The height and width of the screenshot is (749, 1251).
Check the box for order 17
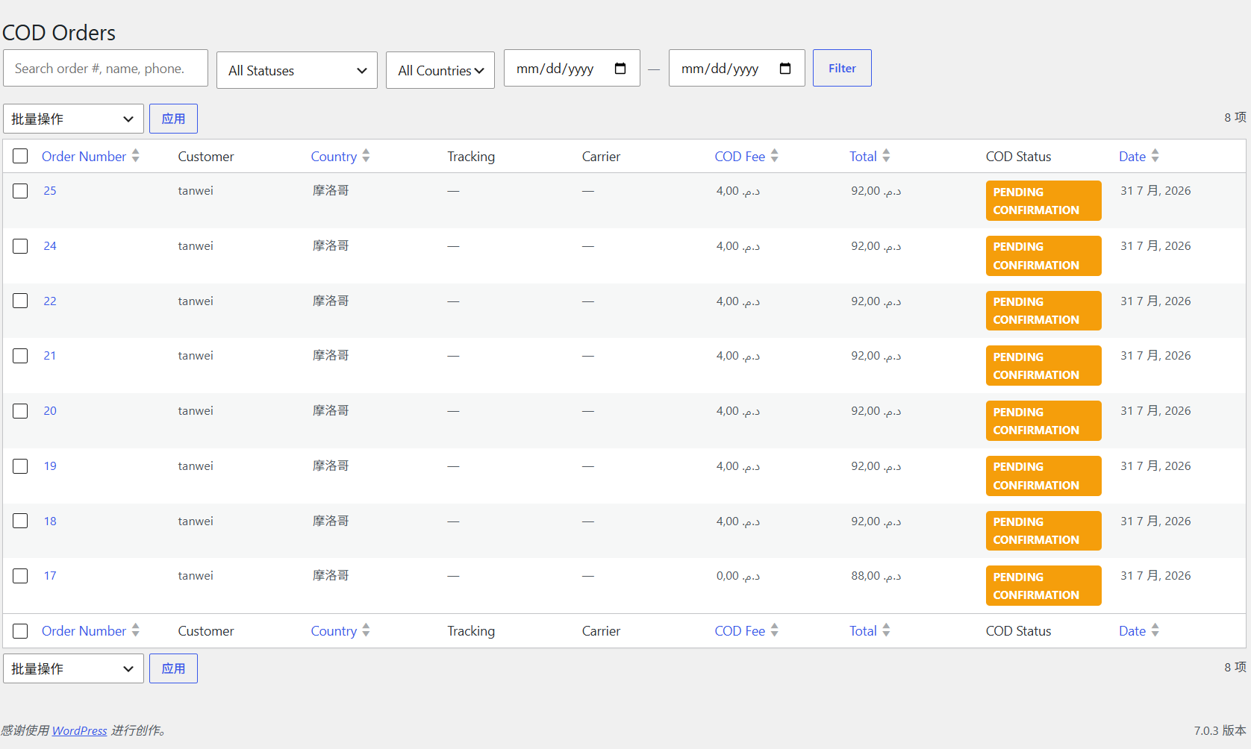point(20,576)
